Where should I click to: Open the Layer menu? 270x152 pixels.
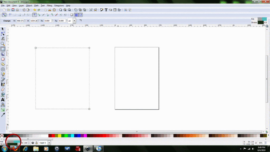coord(21,6)
